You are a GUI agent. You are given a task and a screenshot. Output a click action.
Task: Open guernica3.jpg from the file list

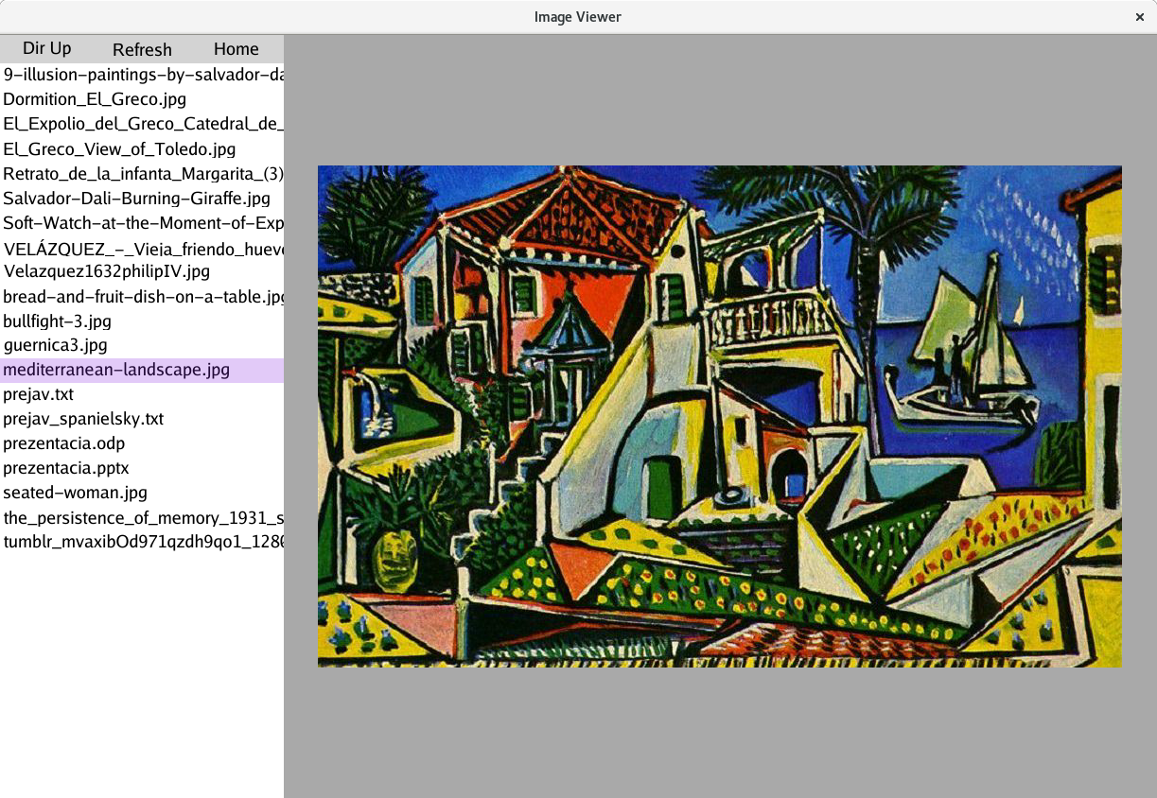(x=55, y=345)
